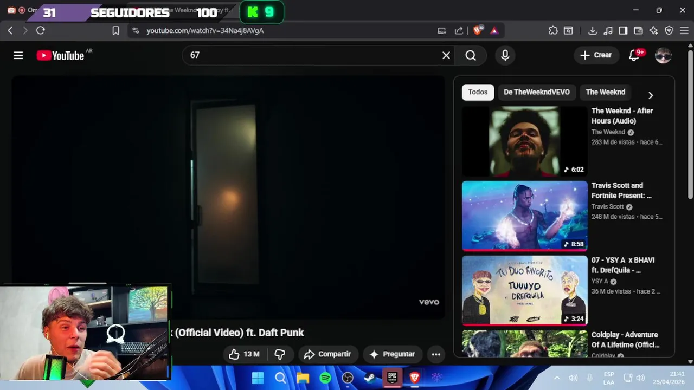Viewport: 694px width, 390px height.
Task: Select The Weeknd filter chip
Action: pos(605,92)
